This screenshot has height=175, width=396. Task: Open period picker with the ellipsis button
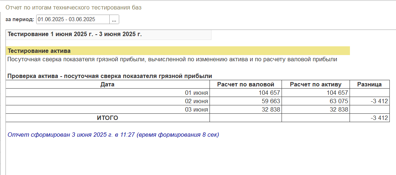pyautogui.click(x=114, y=20)
